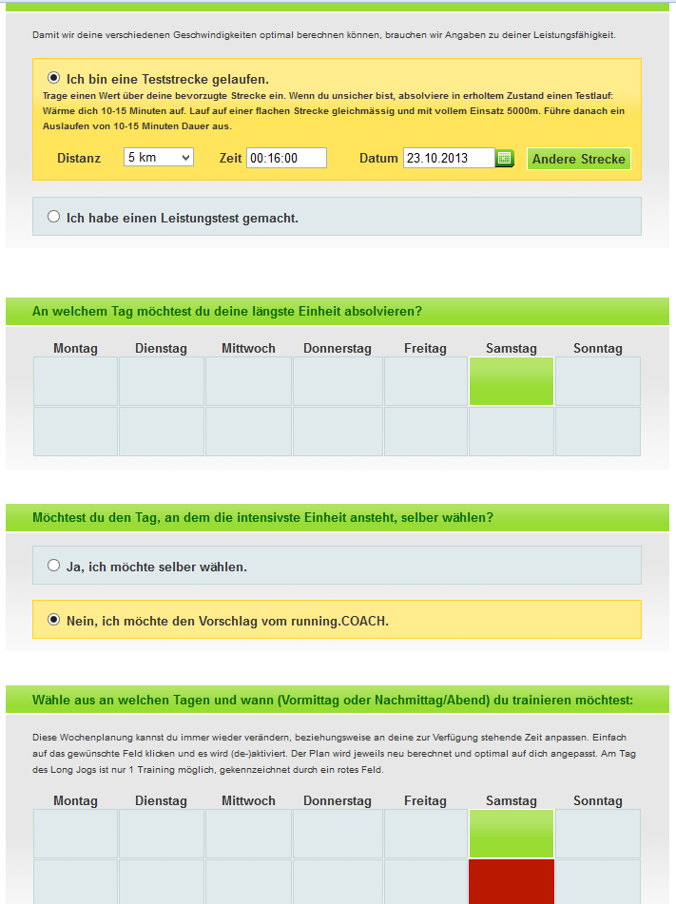Pick Donnerstag lower cell in longest-unit grid

pos(338,432)
